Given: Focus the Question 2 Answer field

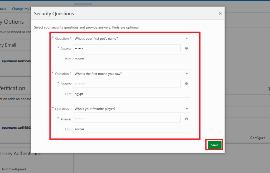Looking at the screenshot, I should point(127,84).
